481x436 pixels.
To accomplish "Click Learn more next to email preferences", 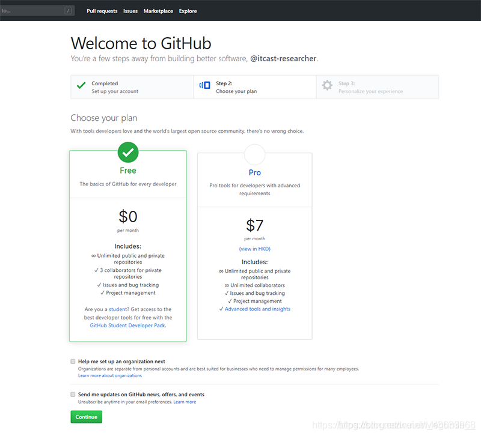I will (x=185, y=402).
